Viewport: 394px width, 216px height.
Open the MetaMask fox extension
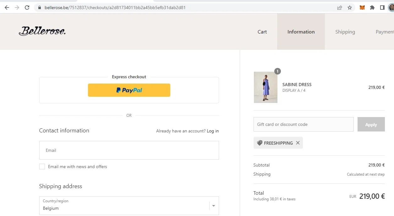pos(362,8)
